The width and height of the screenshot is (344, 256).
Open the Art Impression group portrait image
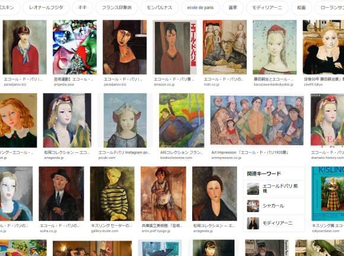(257, 120)
